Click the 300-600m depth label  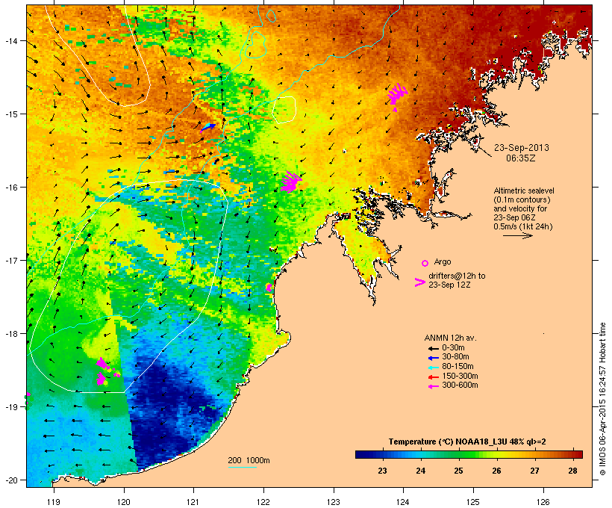point(460,385)
